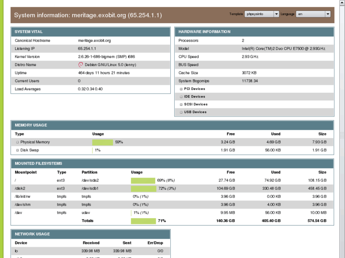The image size is (345, 258).
Task: Select the phpsysinfo template combo box
Action: [x=259, y=14]
